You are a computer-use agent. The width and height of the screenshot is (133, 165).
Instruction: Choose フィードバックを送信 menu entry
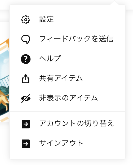tap(76, 39)
